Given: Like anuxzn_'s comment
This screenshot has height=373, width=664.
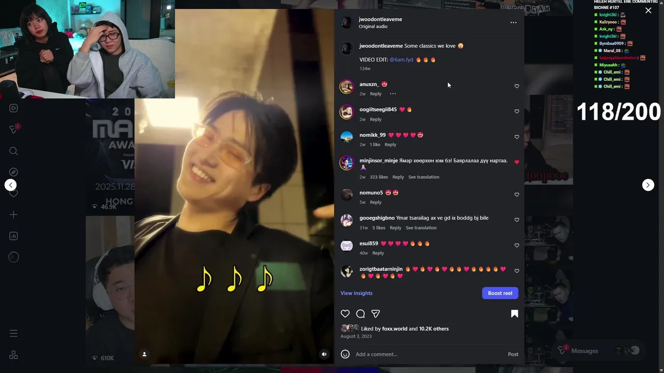Looking at the screenshot, I should click(x=517, y=86).
